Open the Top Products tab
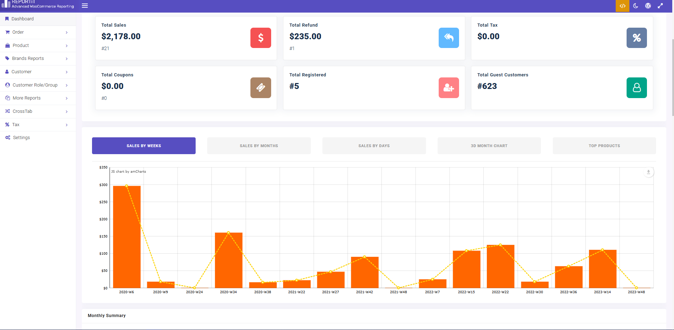This screenshot has height=330, width=674. pos(604,145)
